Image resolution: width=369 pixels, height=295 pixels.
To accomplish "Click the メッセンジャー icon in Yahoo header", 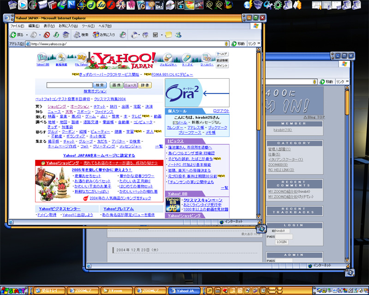I will tap(168, 58).
